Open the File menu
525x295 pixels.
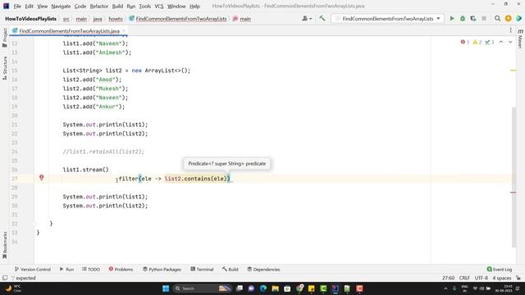pos(17,6)
